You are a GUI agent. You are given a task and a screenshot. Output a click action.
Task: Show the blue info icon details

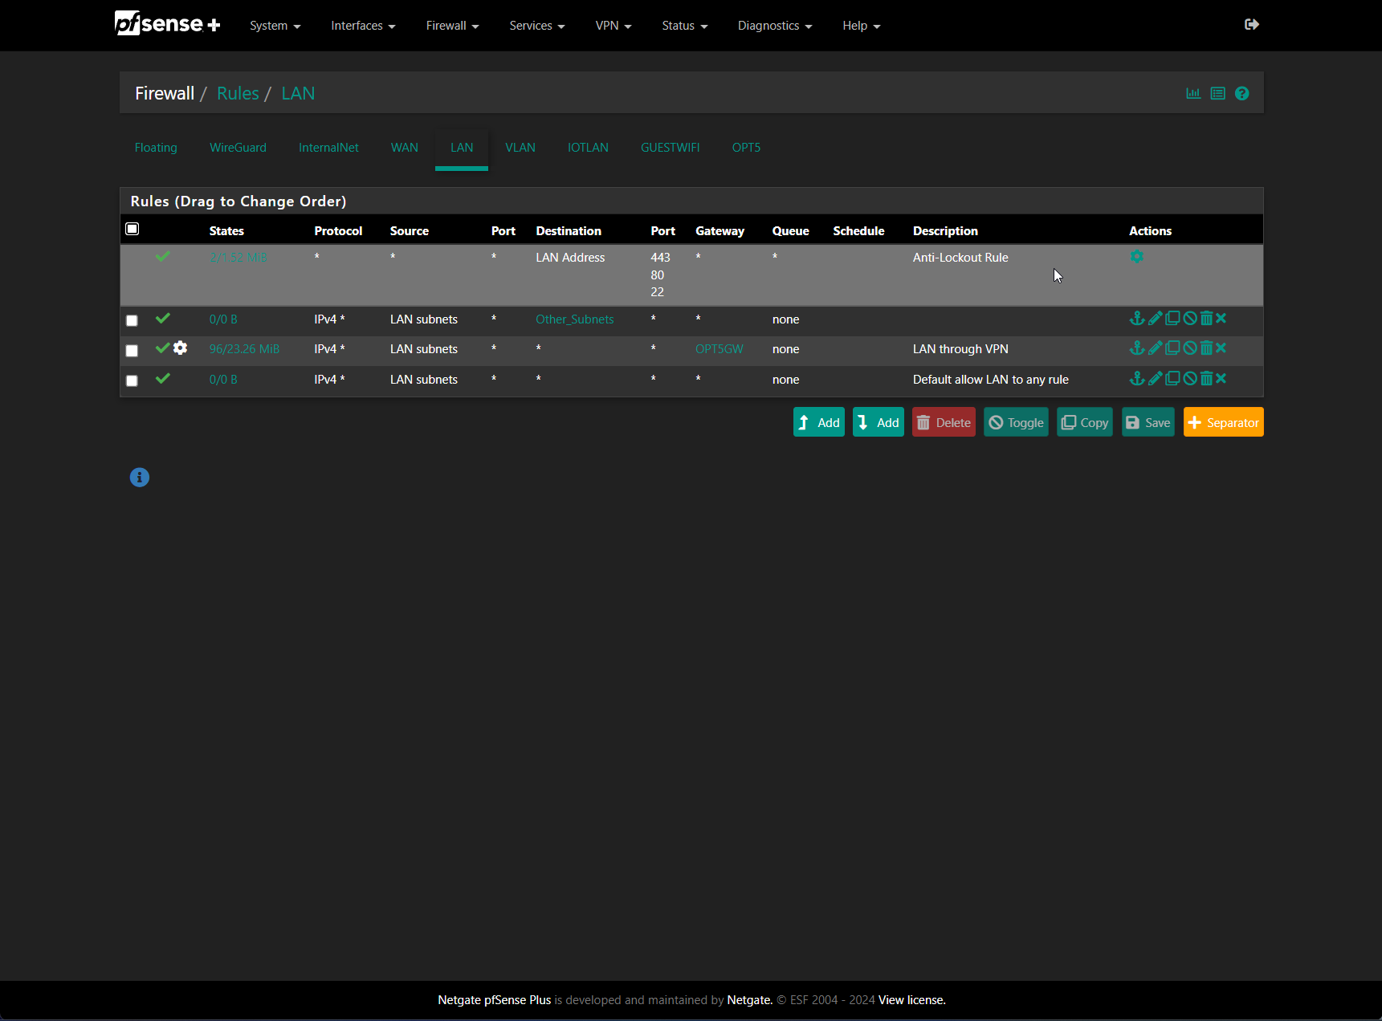click(x=140, y=478)
